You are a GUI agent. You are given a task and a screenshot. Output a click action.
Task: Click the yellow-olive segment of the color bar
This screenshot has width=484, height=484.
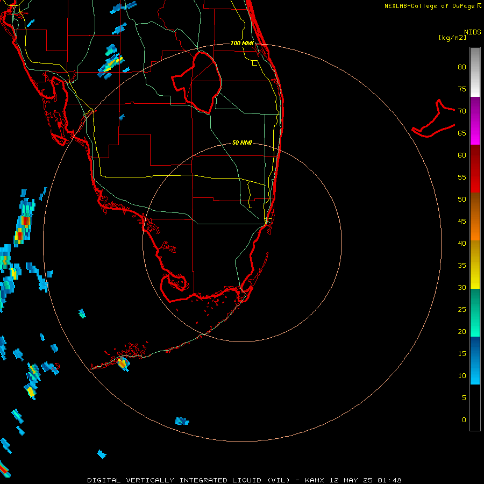pyautogui.click(x=475, y=265)
